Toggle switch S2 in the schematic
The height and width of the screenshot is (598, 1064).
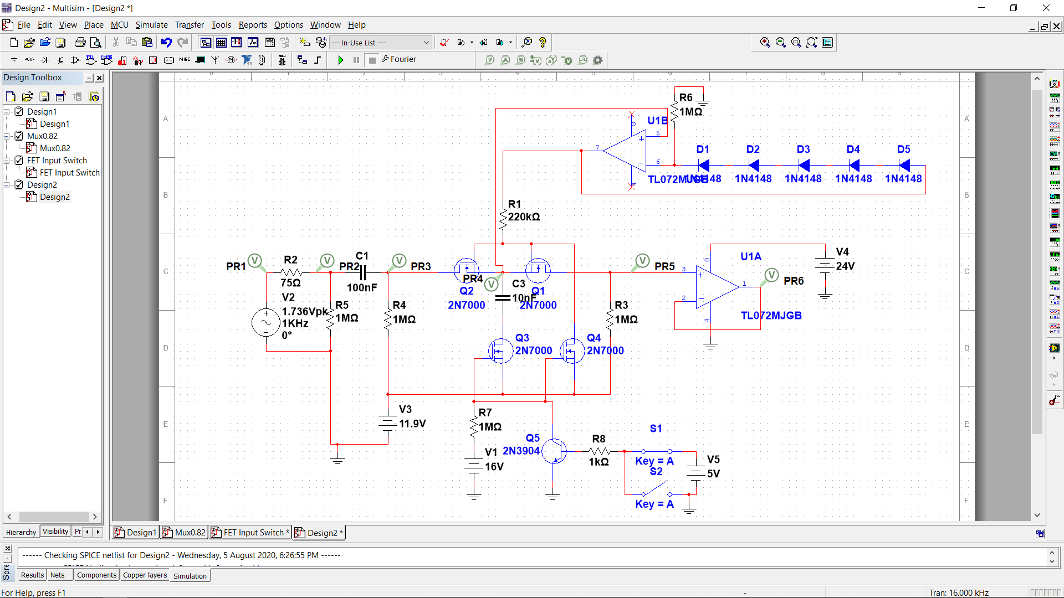click(656, 489)
